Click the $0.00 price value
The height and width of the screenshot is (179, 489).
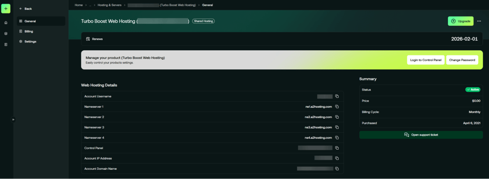[476, 101]
